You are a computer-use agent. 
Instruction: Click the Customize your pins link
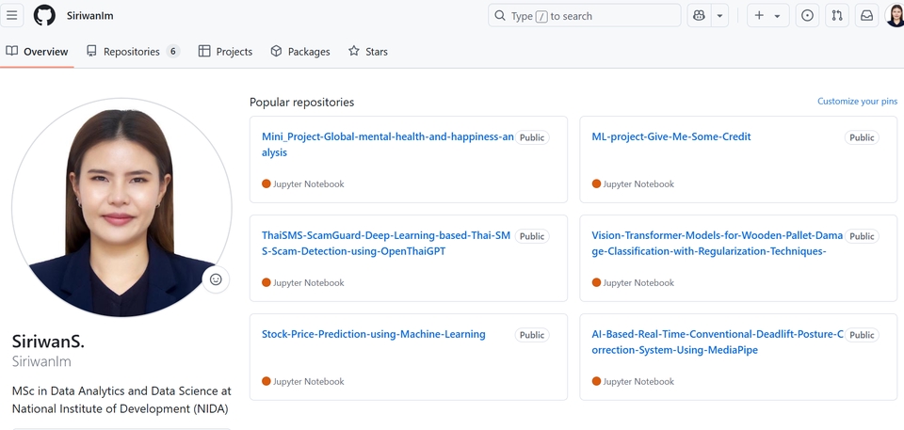pos(857,102)
